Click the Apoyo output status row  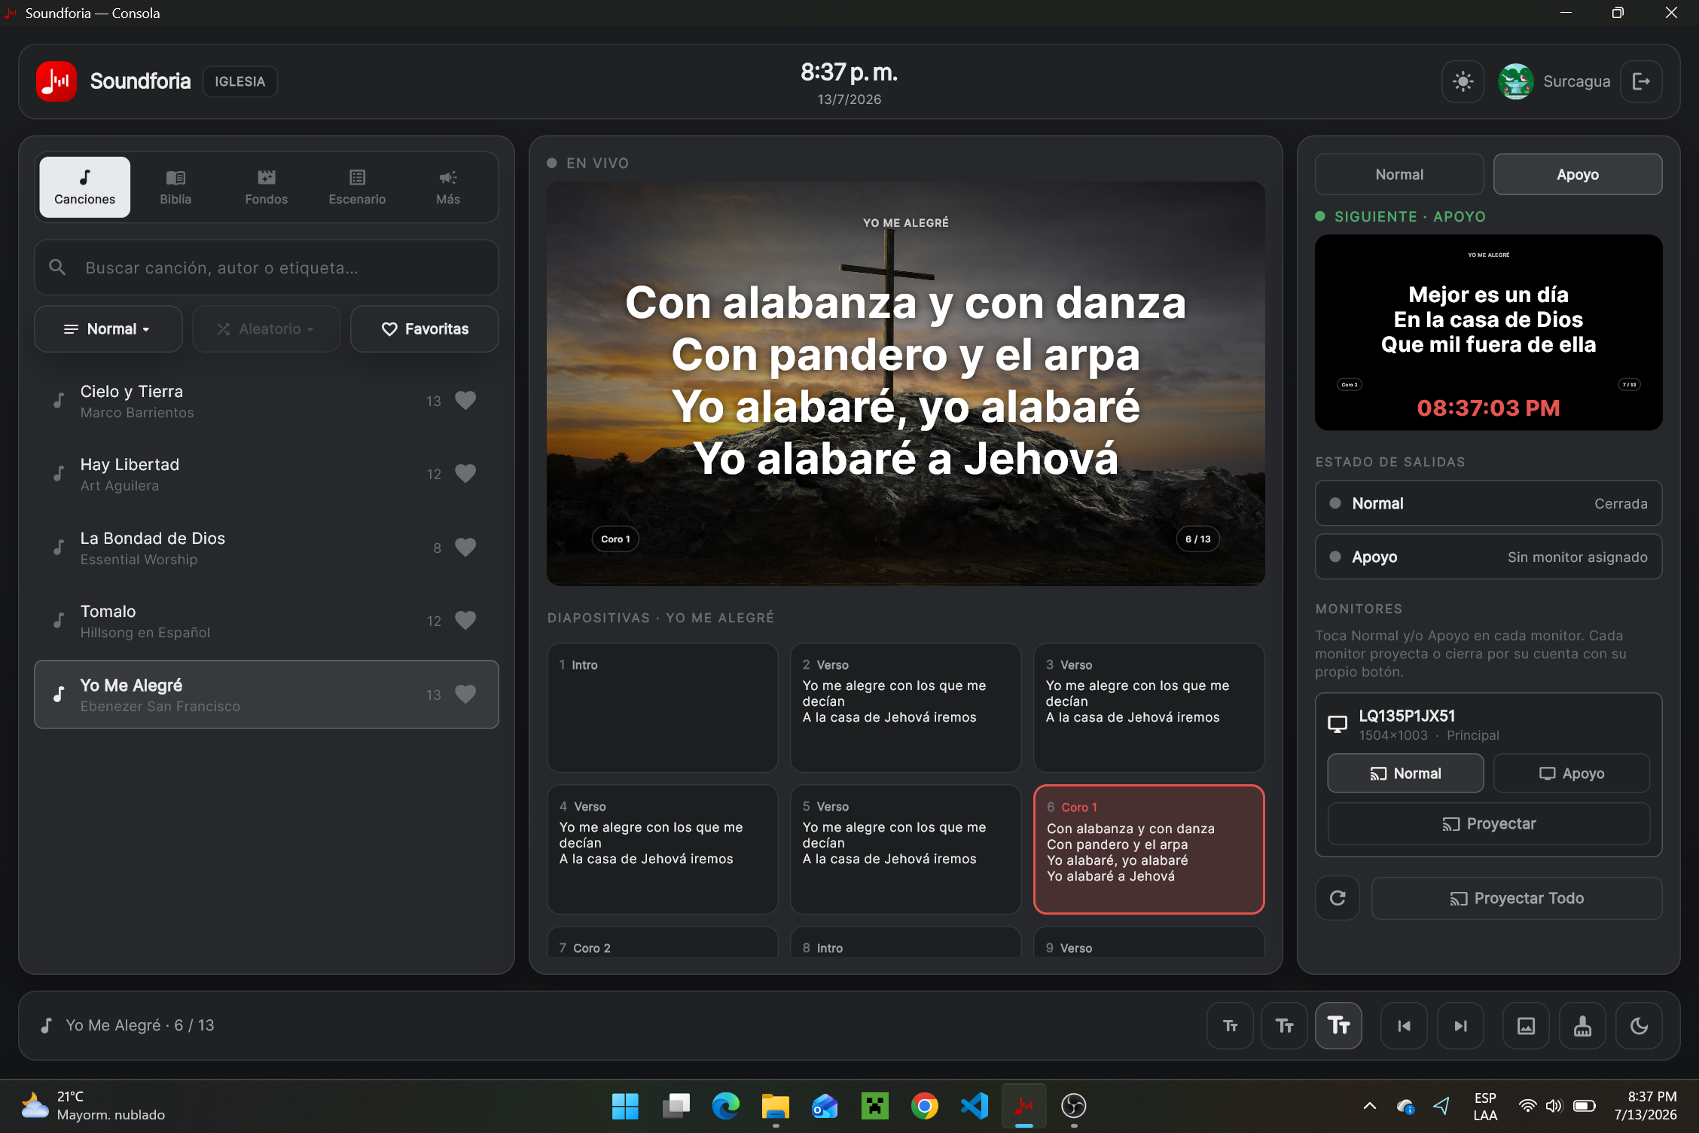tap(1488, 557)
